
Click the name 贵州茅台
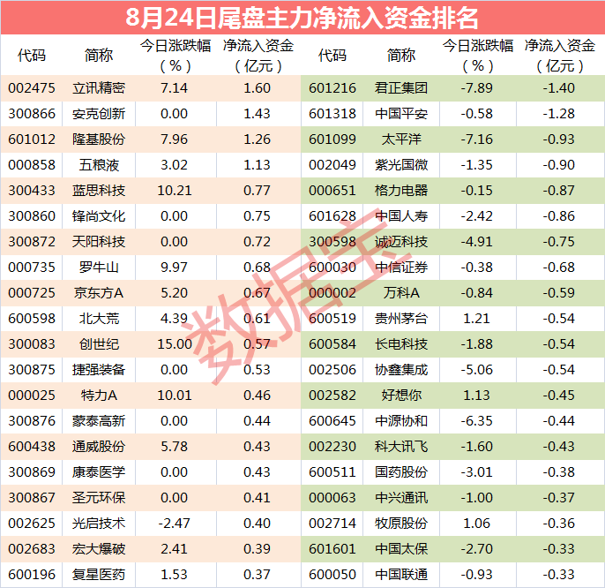(401, 319)
